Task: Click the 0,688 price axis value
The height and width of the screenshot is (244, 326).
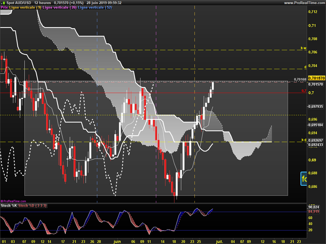Action: (x=313, y=173)
